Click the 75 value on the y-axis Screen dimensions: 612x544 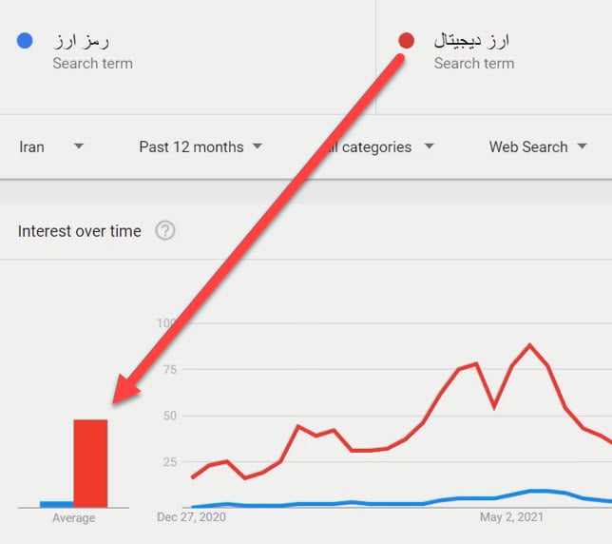(x=167, y=369)
